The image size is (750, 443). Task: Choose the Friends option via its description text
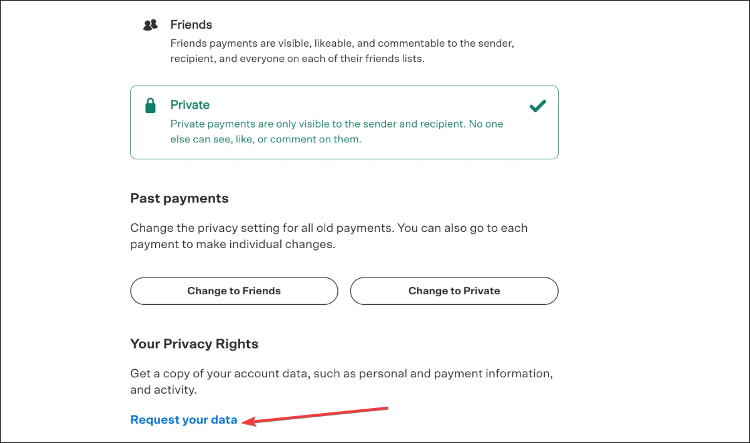point(343,44)
